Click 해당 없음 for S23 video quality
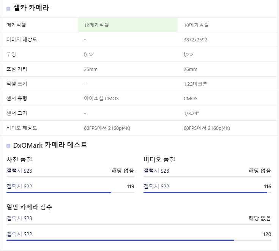279x251 pixels. pyautogui.click(x=260, y=171)
